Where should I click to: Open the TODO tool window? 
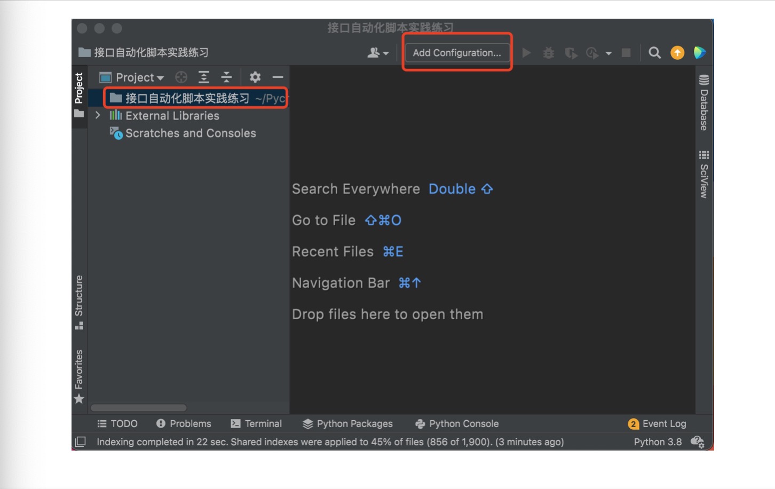tap(117, 424)
